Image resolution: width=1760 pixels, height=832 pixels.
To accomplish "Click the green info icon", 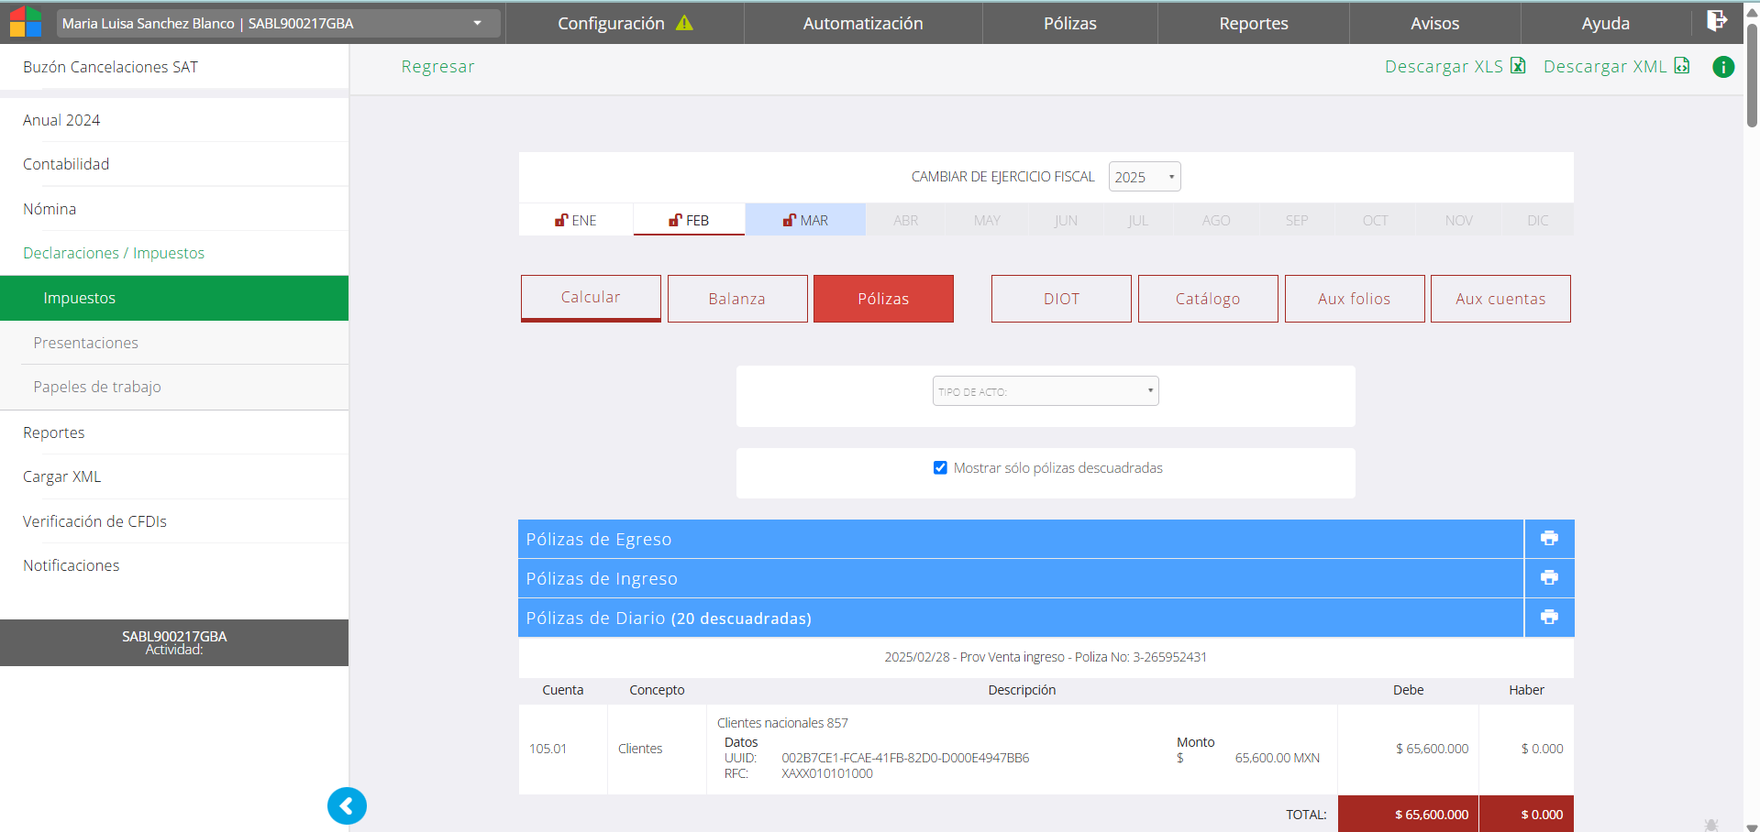I will coord(1723,67).
